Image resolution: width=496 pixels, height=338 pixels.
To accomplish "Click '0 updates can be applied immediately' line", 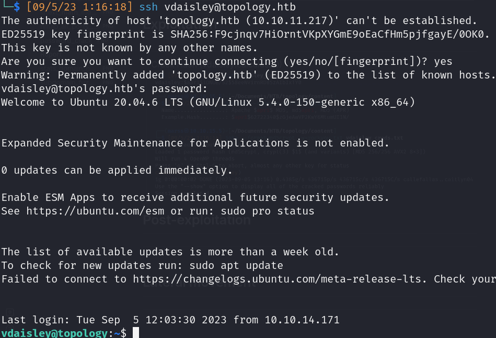I will point(117,170).
